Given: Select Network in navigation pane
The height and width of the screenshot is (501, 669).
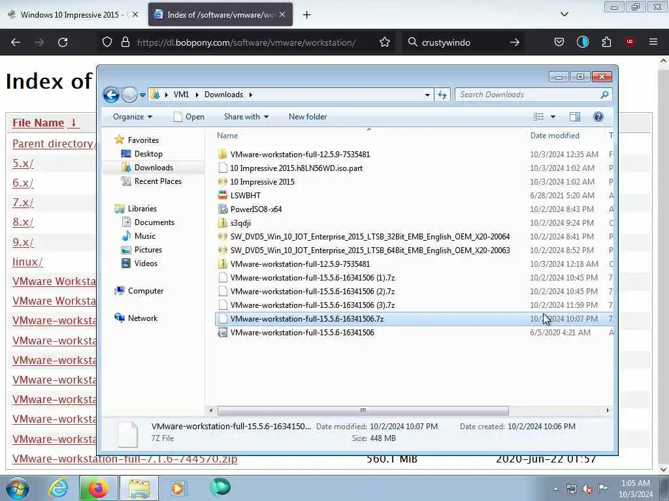Looking at the screenshot, I should point(136,318).
